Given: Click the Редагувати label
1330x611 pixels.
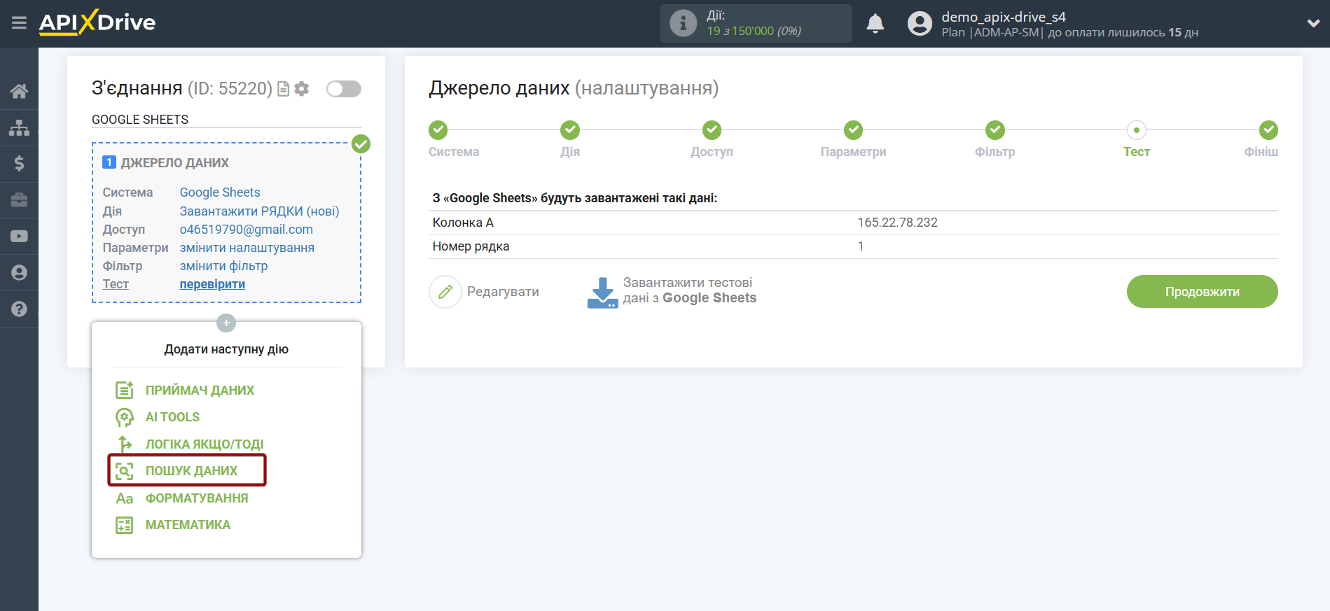Looking at the screenshot, I should click(x=503, y=292).
